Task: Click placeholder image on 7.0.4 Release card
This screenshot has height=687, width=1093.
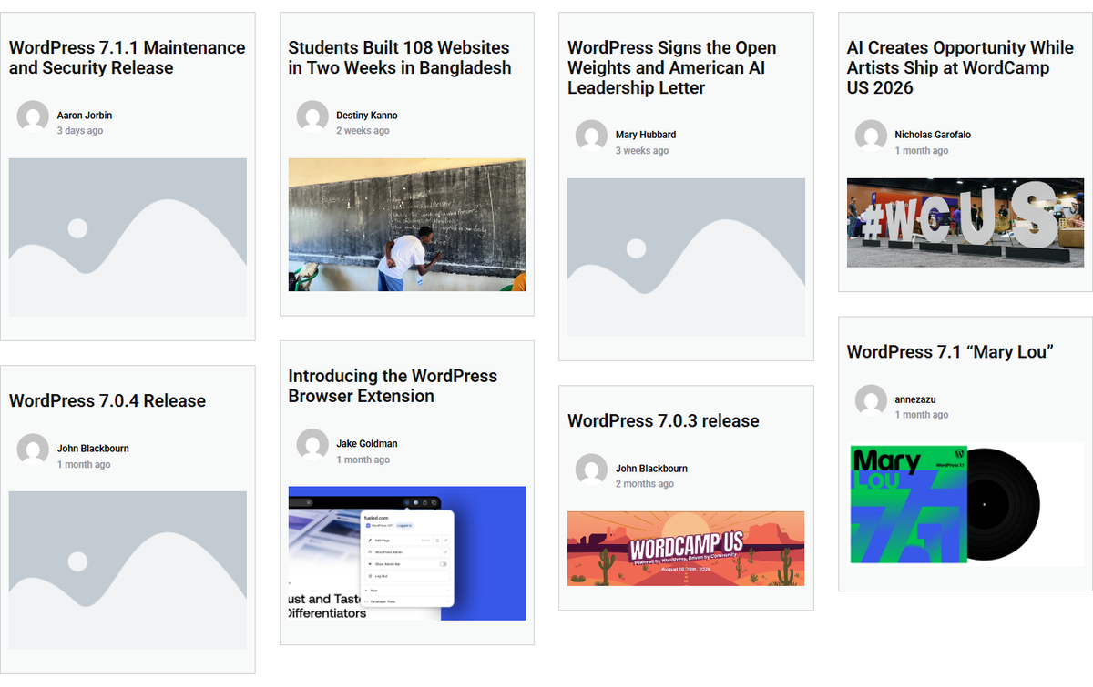Action: [x=128, y=570]
